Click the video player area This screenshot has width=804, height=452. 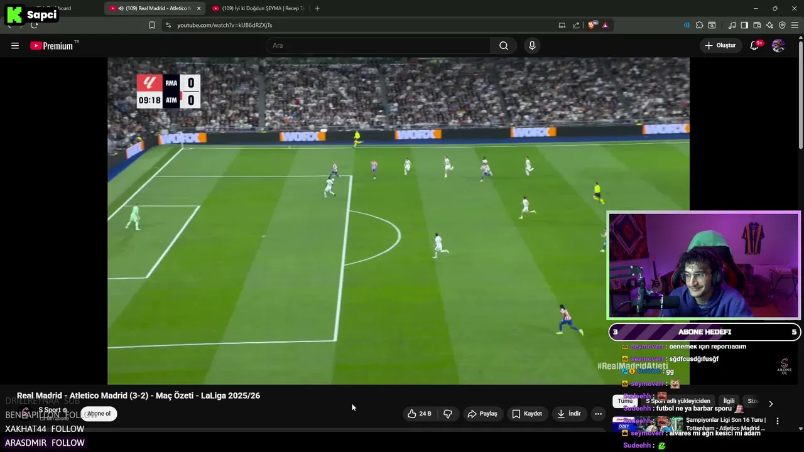coord(398,221)
